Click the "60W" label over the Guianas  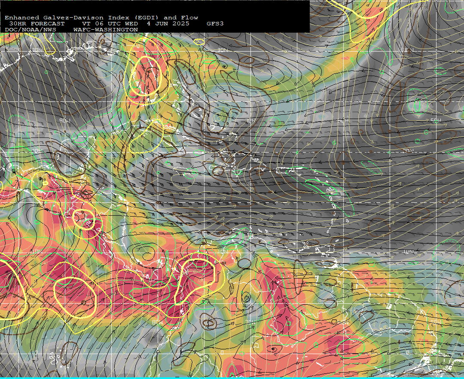[343, 321]
